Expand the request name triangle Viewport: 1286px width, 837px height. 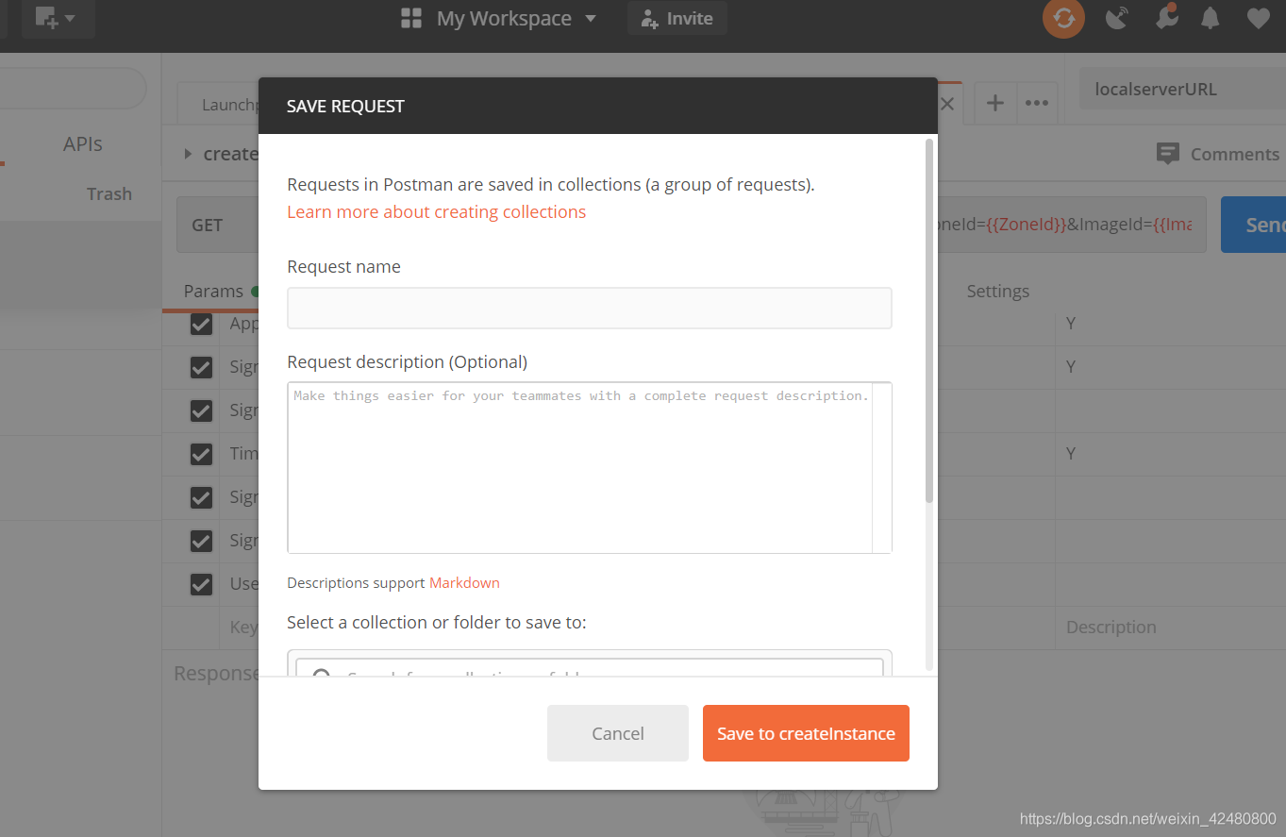[x=188, y=154]
